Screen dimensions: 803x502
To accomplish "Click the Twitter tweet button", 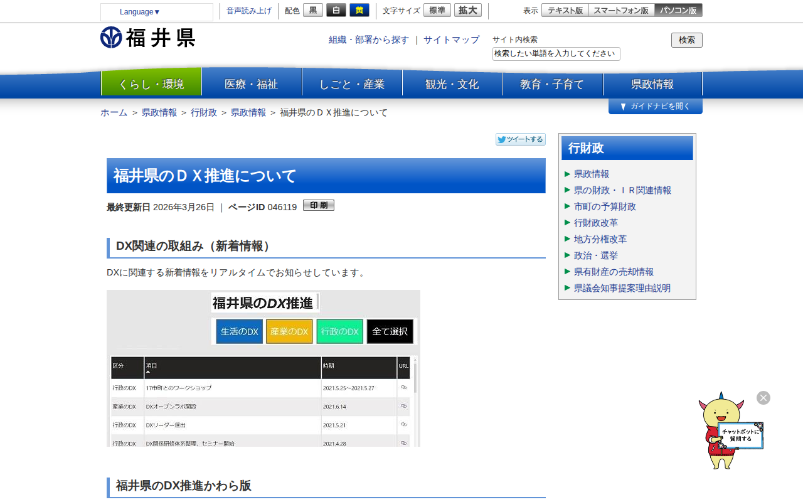I will click(520, 139).
